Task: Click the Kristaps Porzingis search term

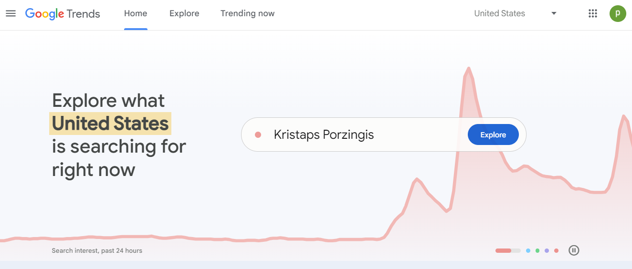Action: coord(324,135)
